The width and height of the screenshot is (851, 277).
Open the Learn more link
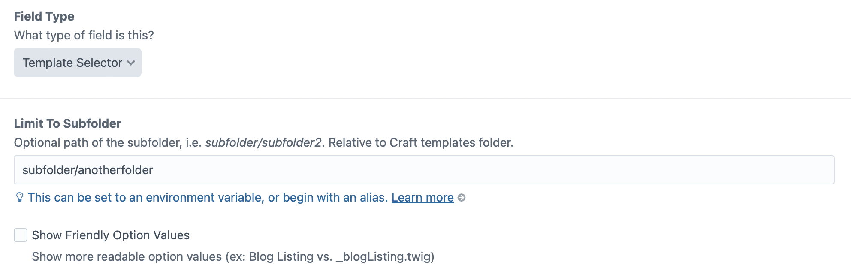click(x=422, y=197)
